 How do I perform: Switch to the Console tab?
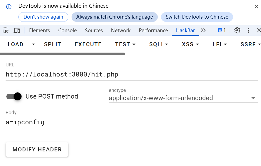[67, 30]
